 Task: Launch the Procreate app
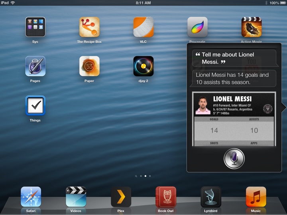[197, 27]
